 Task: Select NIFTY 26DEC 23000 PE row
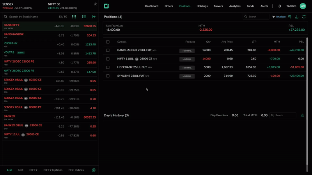pos(50,63)
